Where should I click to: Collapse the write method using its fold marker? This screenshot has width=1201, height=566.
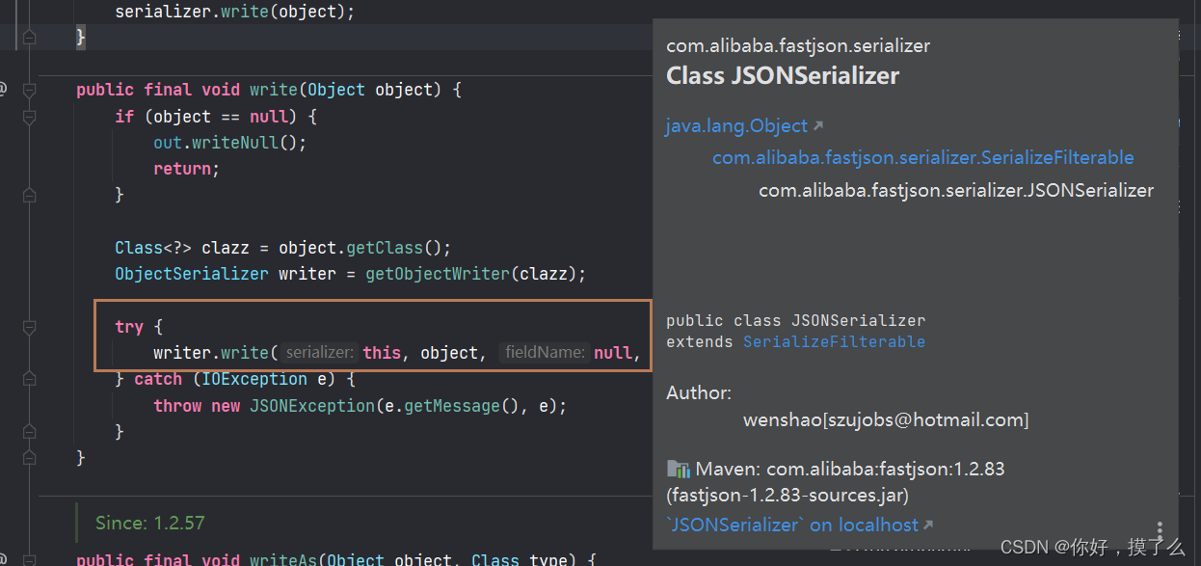click(x=29, y=89)
